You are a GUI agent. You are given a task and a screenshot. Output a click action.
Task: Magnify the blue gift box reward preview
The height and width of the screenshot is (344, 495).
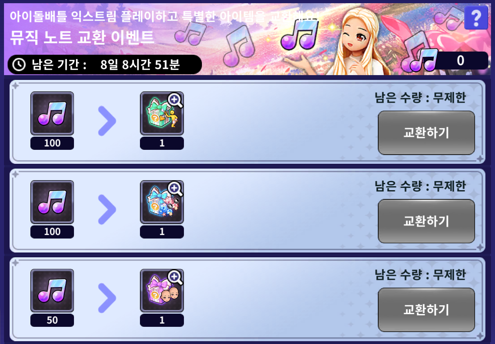175,189
